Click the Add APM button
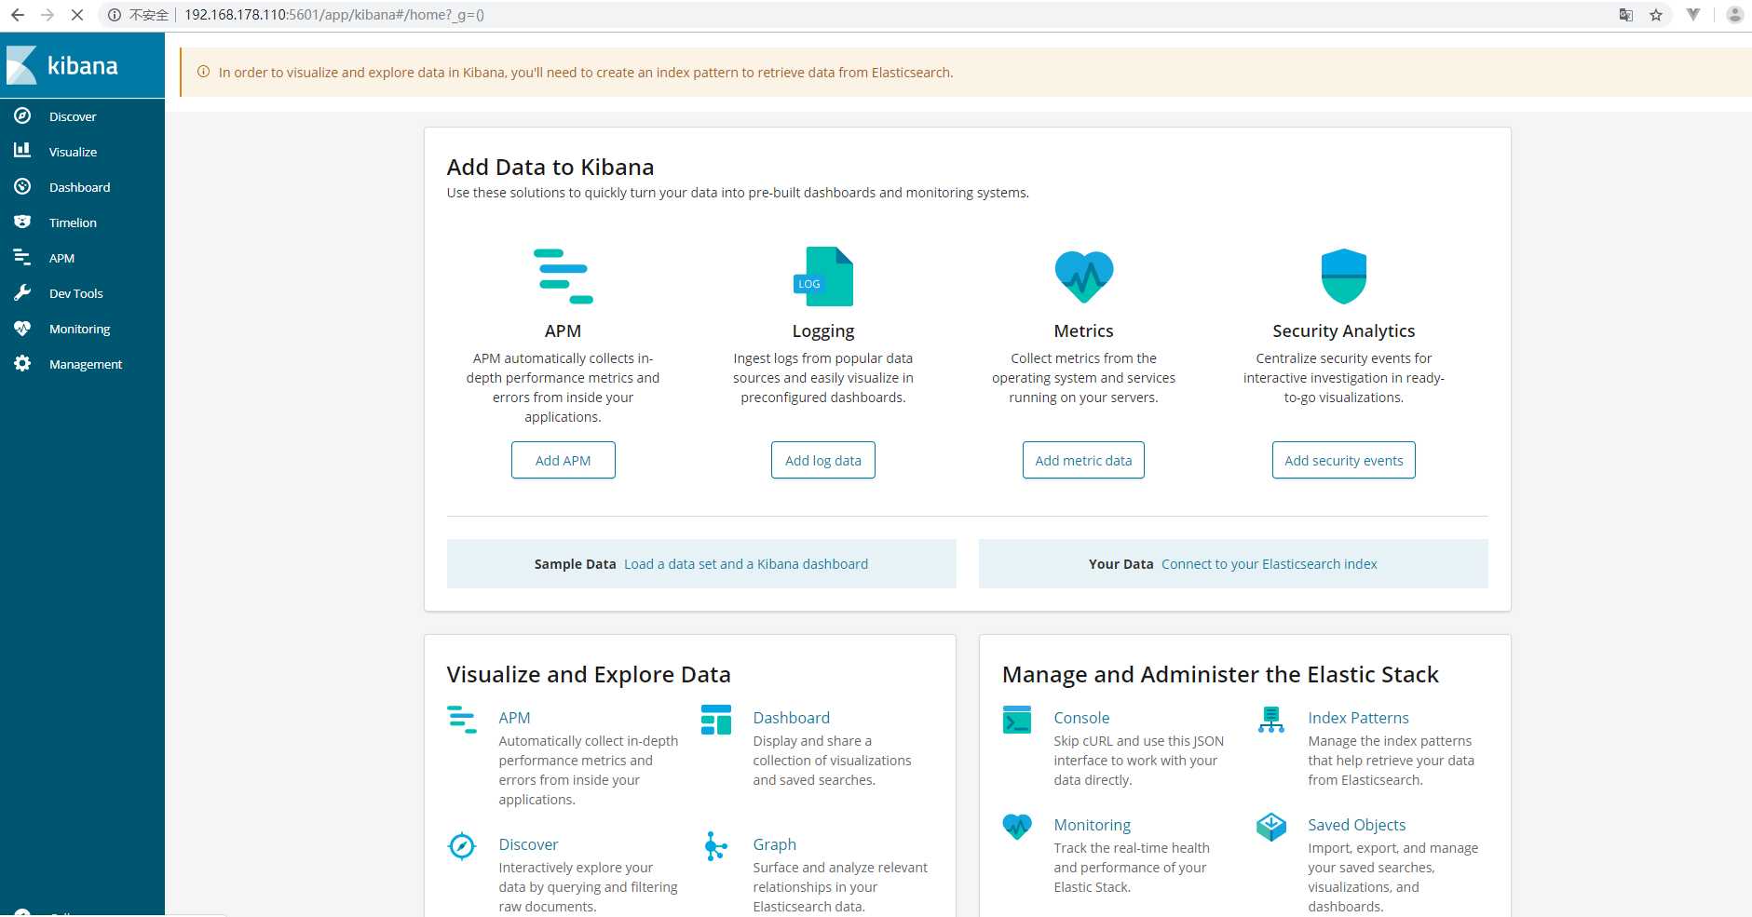Viewport: 1752px width, 917px height. 564,460
